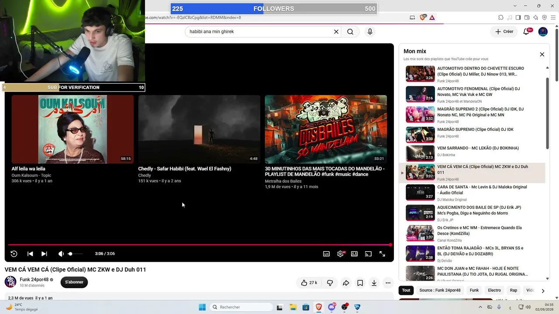Toggle the browser sidebar panel
The width and height of the screenshot is (559, 314).
click(x=518, y=17)
